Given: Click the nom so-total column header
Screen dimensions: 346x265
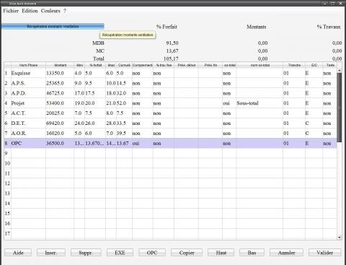Looking at the screenshot, I should pyautogui.click(x=259, y=65).
